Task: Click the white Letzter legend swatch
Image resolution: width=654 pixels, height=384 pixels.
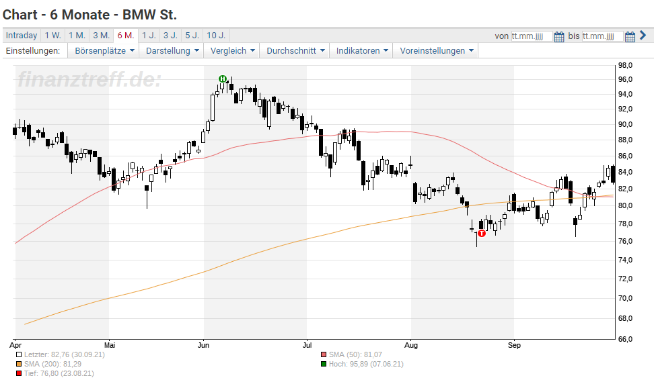Action: click(19, 355)
